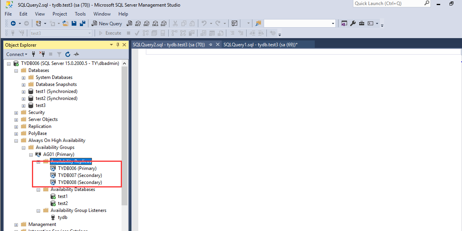Expand the test3 database node

tap(24, 106)
